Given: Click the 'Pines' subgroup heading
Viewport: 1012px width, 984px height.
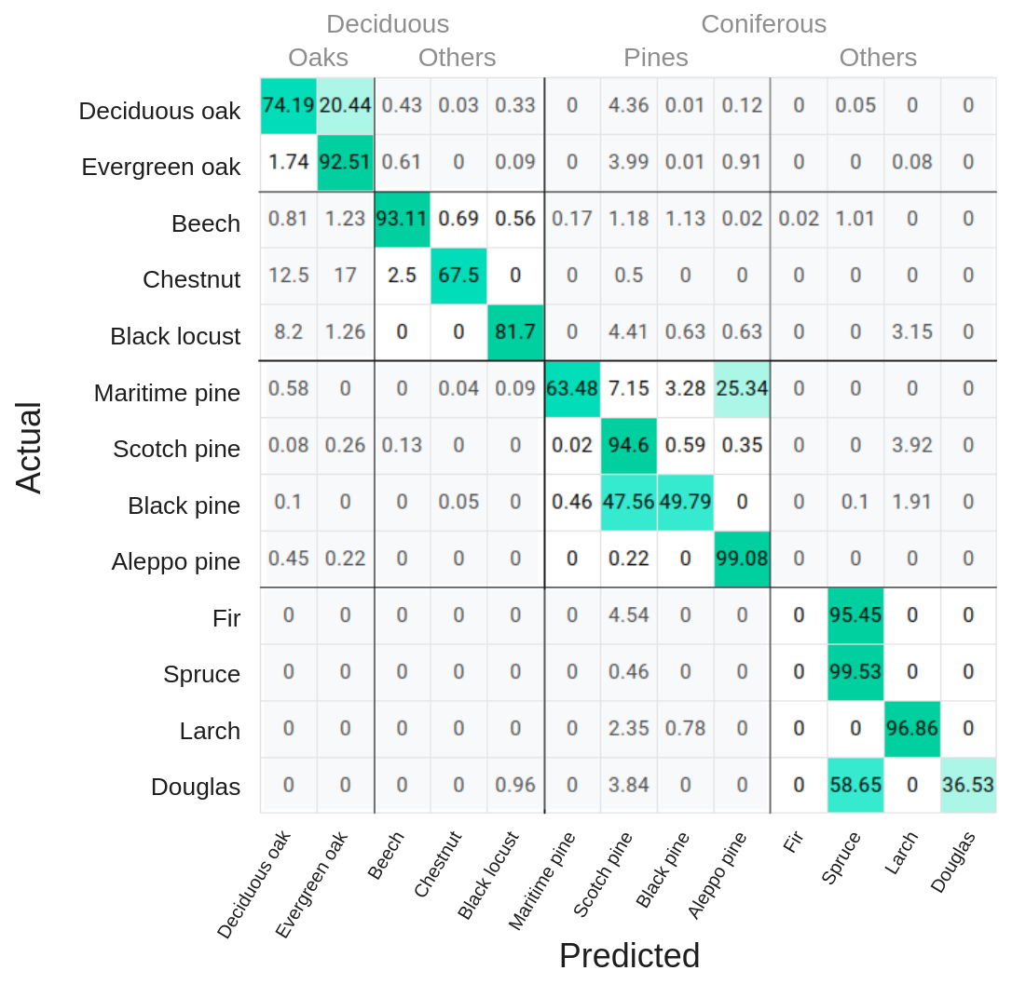Looking at the screenshot, I should (656, 58).
